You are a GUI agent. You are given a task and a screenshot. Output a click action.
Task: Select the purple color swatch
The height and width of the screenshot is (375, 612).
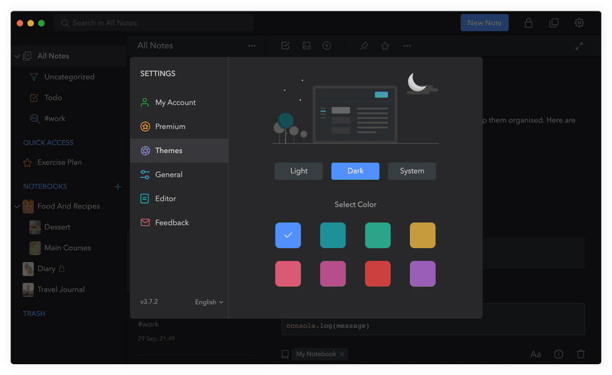pyautogui.click(x=423, y=274)
